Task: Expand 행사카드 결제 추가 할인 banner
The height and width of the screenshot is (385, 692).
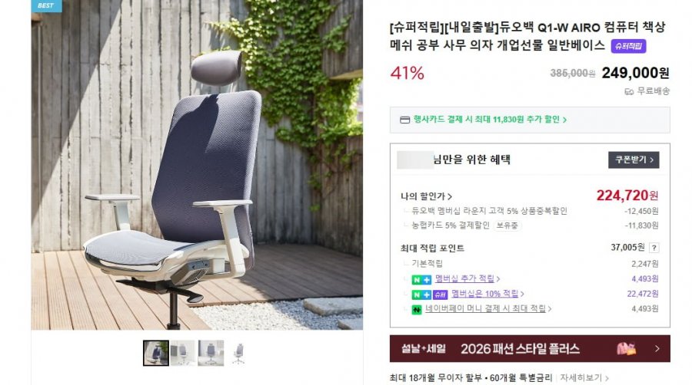Action: coord(530,120)
